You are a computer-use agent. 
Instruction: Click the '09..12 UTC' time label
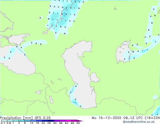pyautogui.click(x=133, y=118)
